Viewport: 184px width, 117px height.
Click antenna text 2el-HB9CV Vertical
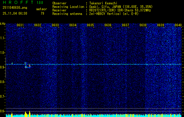point(105,14)
